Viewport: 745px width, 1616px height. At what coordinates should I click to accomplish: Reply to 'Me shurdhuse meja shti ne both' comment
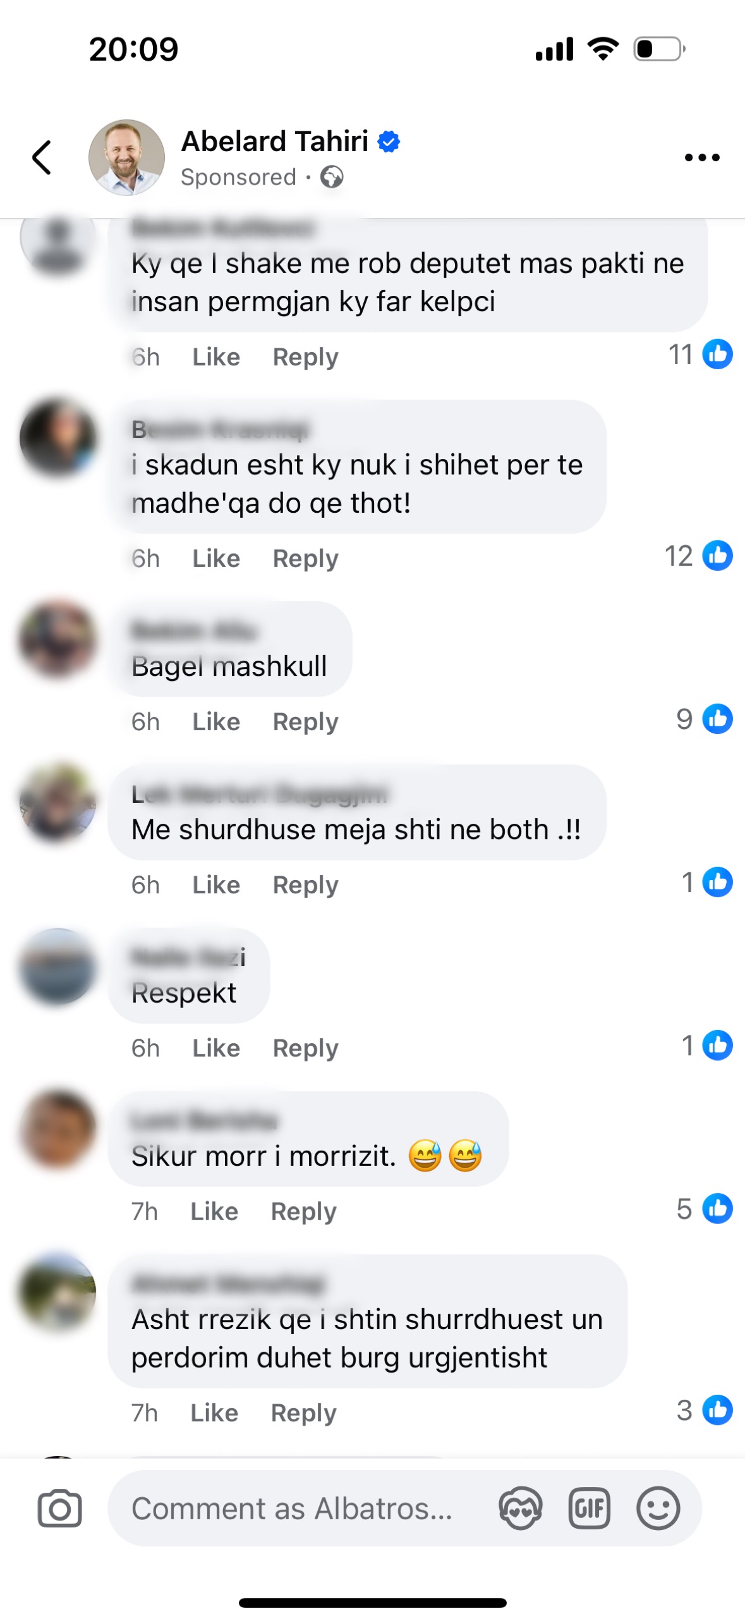(305, 885)
